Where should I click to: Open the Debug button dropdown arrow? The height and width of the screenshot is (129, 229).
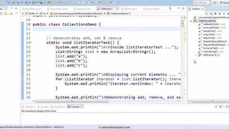point(30,3)
